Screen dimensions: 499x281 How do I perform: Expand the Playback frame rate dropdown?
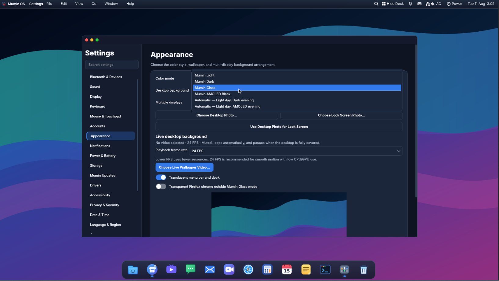(296, 151)
